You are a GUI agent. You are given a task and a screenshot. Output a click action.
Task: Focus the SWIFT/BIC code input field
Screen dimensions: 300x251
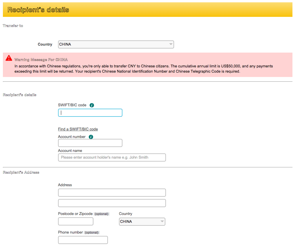point(90,113)
